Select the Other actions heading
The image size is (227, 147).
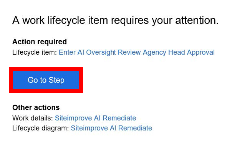[x=36, y=108]
